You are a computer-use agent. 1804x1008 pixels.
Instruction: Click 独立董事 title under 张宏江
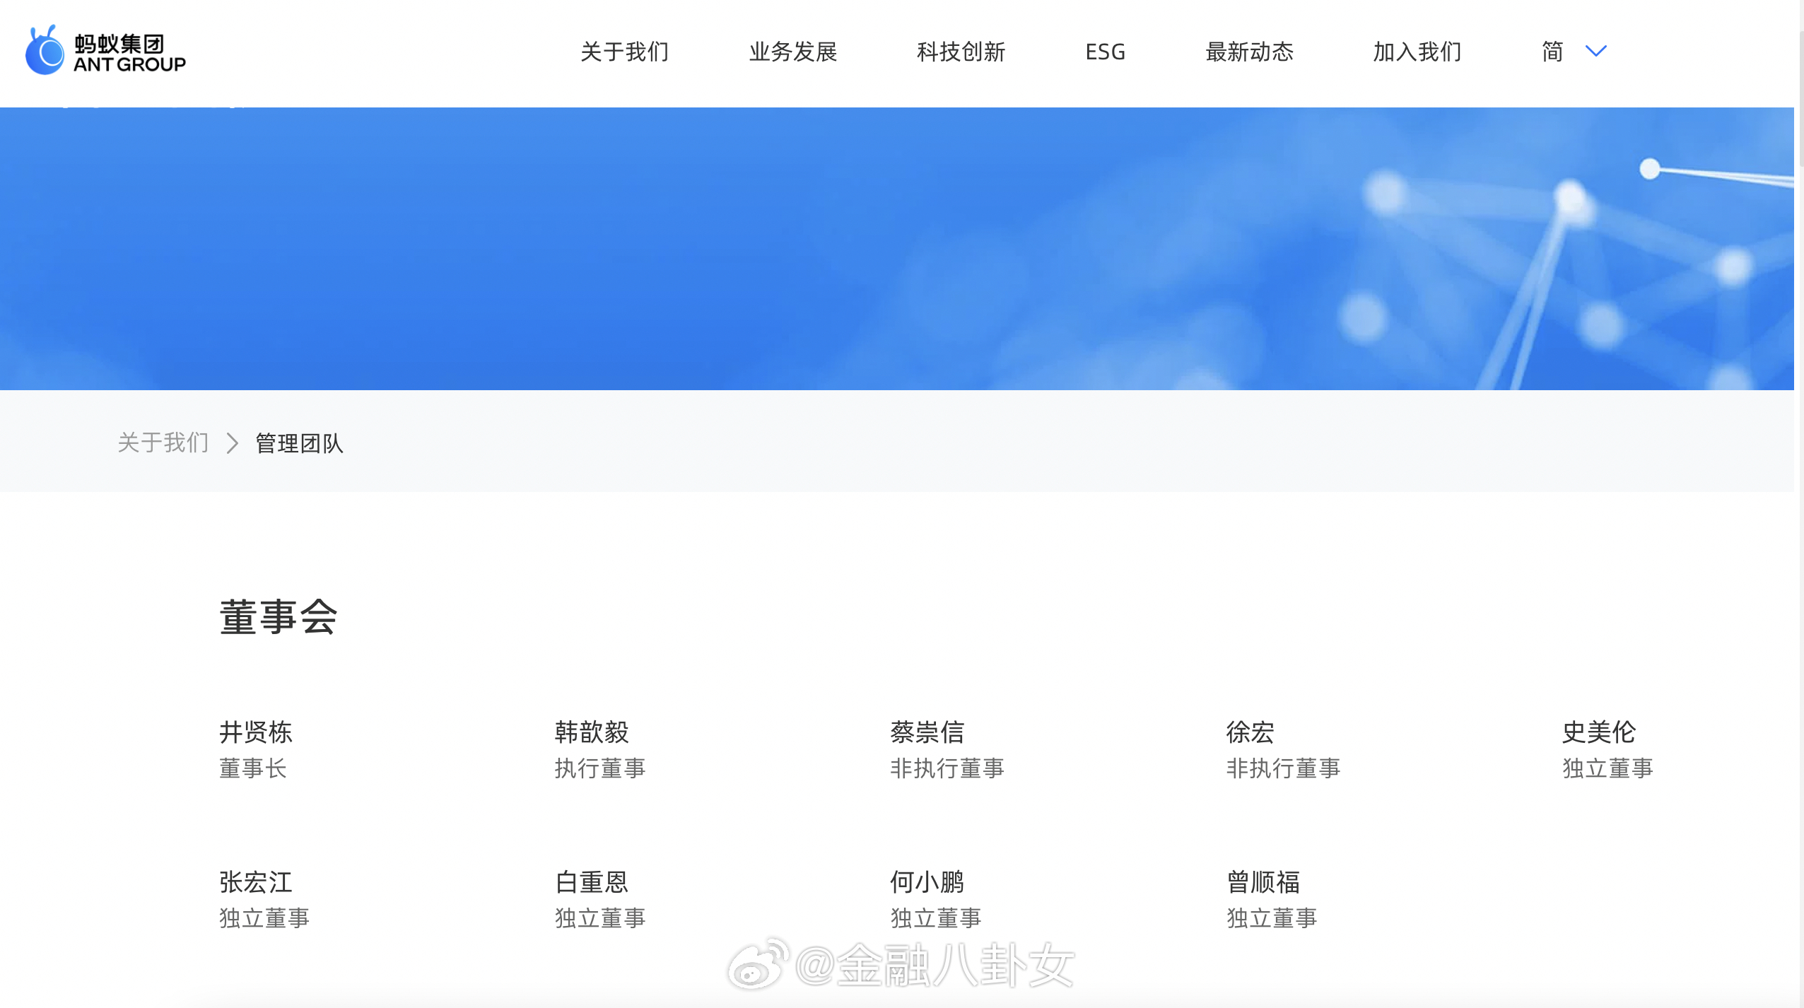(264, 918)
